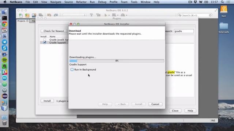Open the Navigate menu
This screenshot has height=131, width=234.
pyautogui.click(x=56, y=2)
